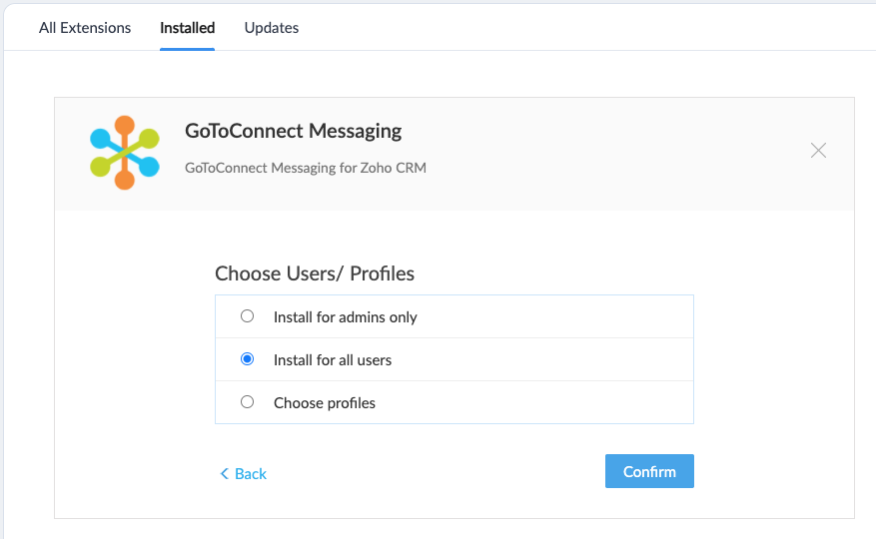Open the All Extensions tab
Image resolution: width=876 pixels, height=539 pixels.
84,27
